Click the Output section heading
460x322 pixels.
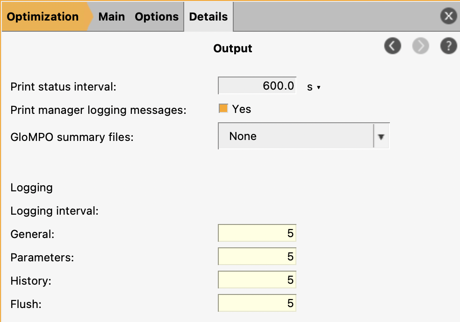coord(232,49)
